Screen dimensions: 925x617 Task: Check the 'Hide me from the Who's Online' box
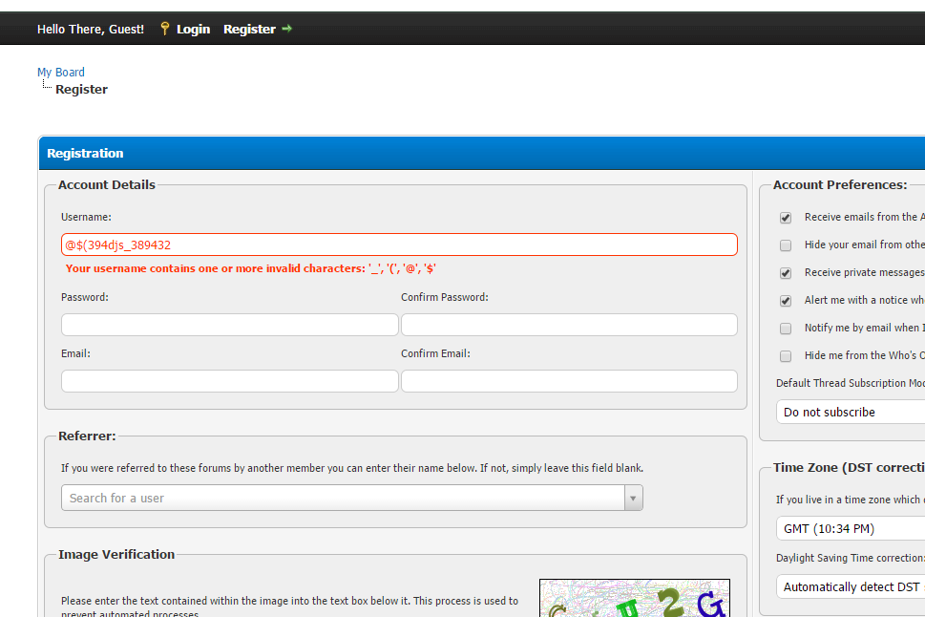[x=786, y=356]
